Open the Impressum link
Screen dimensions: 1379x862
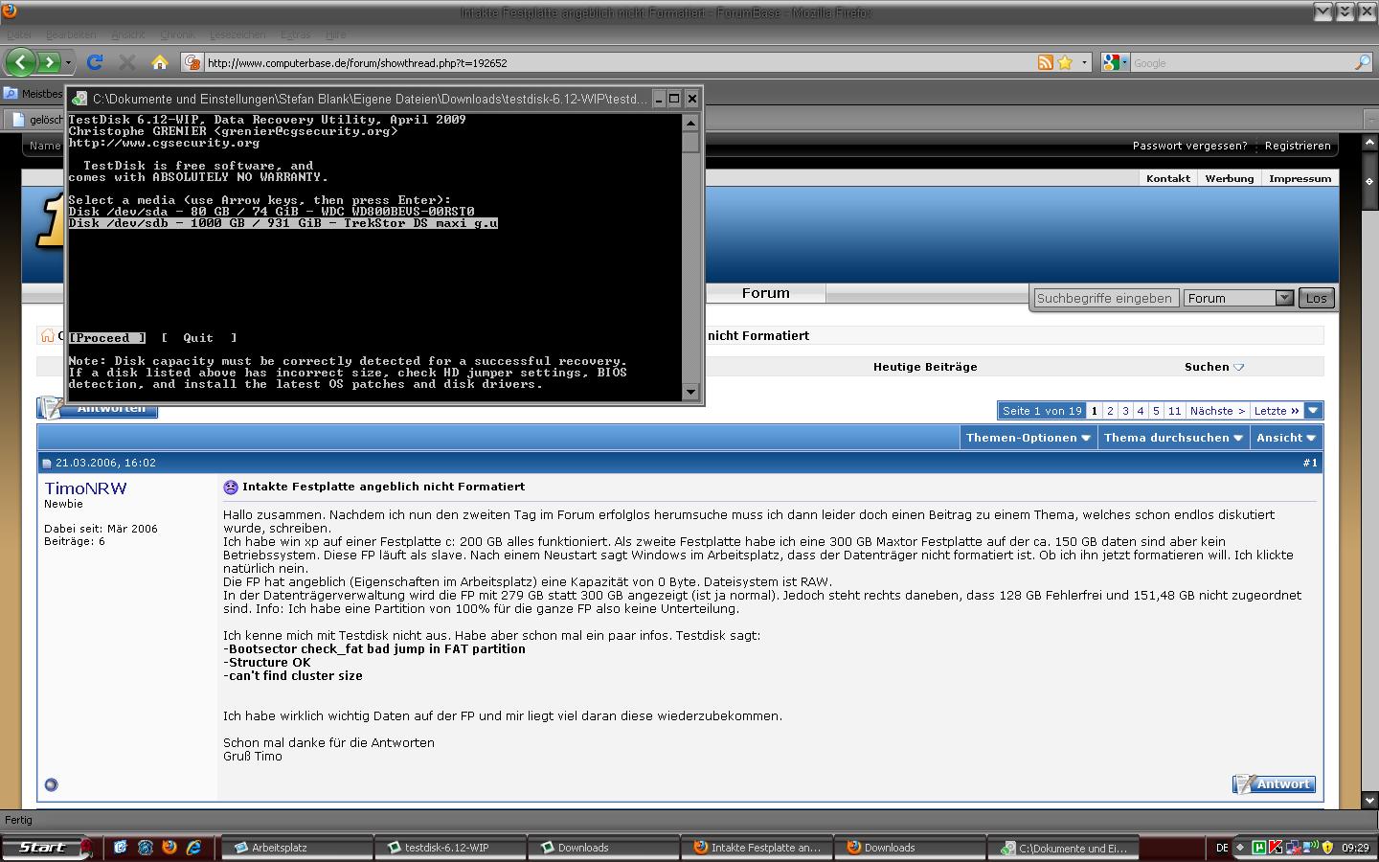(1300, 178)
